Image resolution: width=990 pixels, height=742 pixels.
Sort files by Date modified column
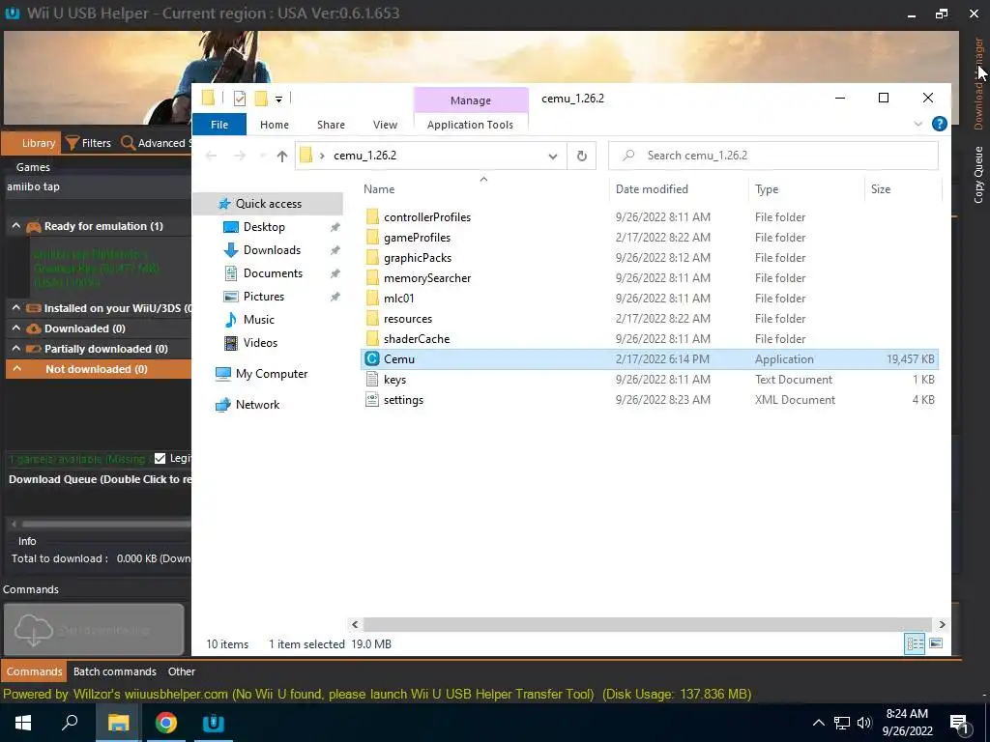[652, 189]
